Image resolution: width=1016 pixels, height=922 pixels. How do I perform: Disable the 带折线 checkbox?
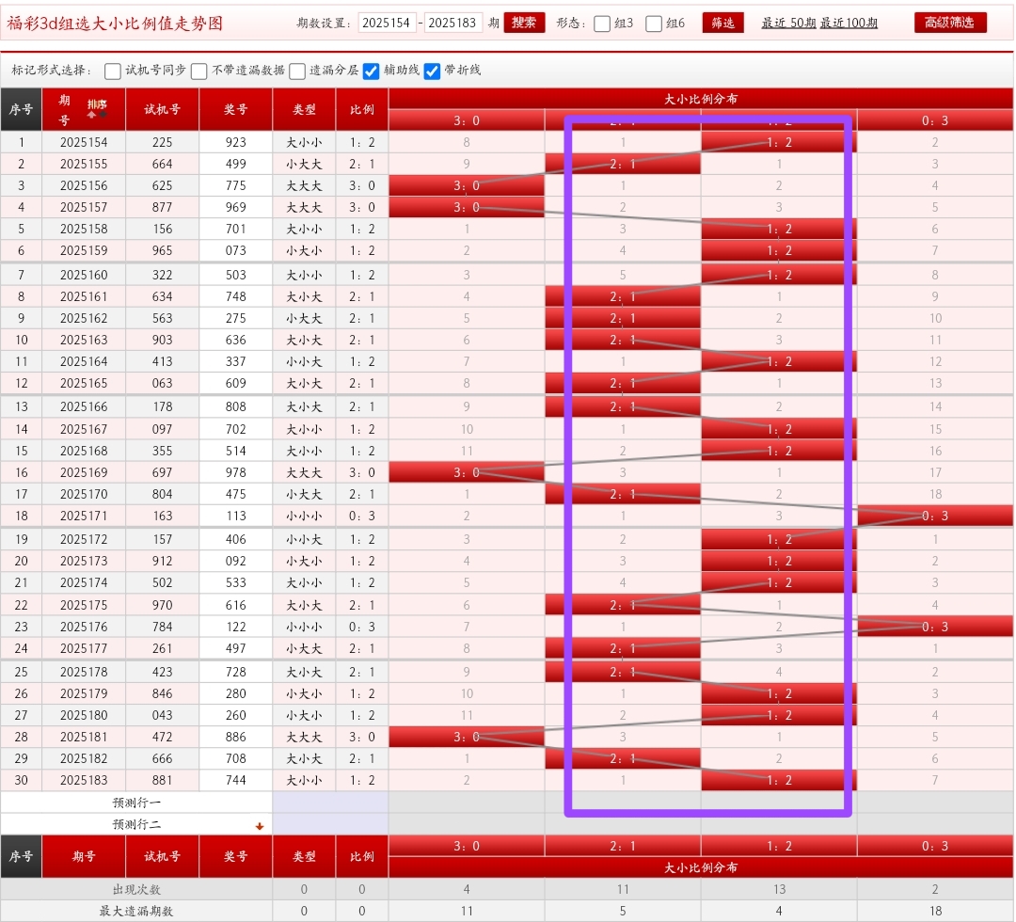click(432, 71)
